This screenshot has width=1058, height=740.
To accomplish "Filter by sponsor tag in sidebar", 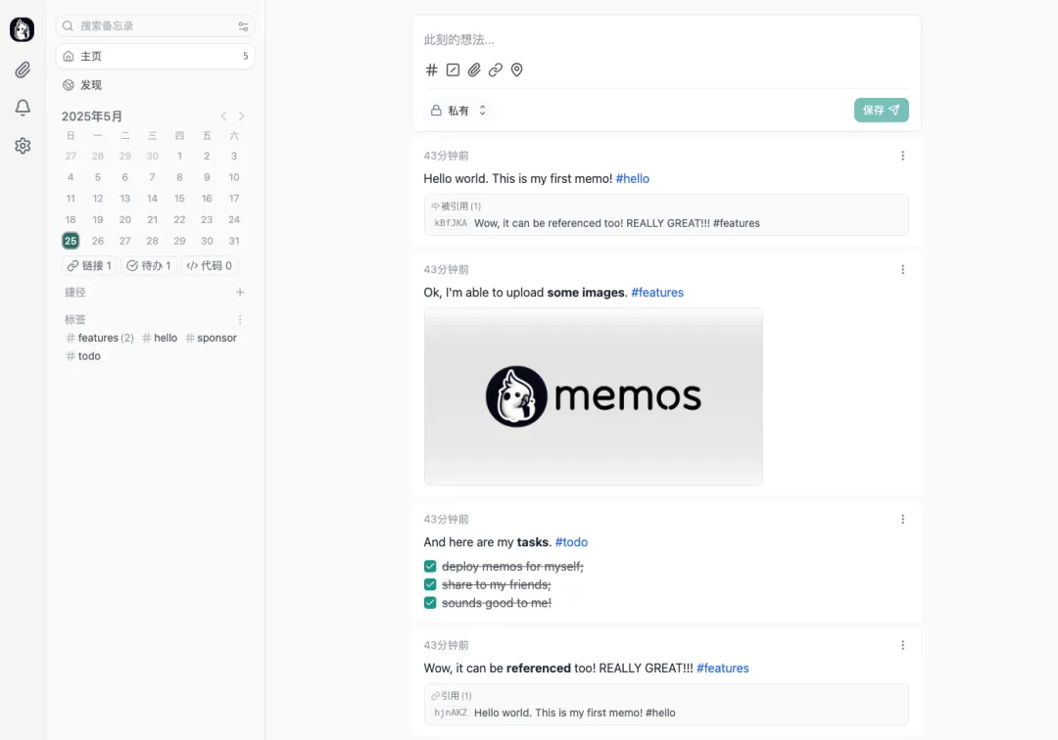I will click(212, 338).
